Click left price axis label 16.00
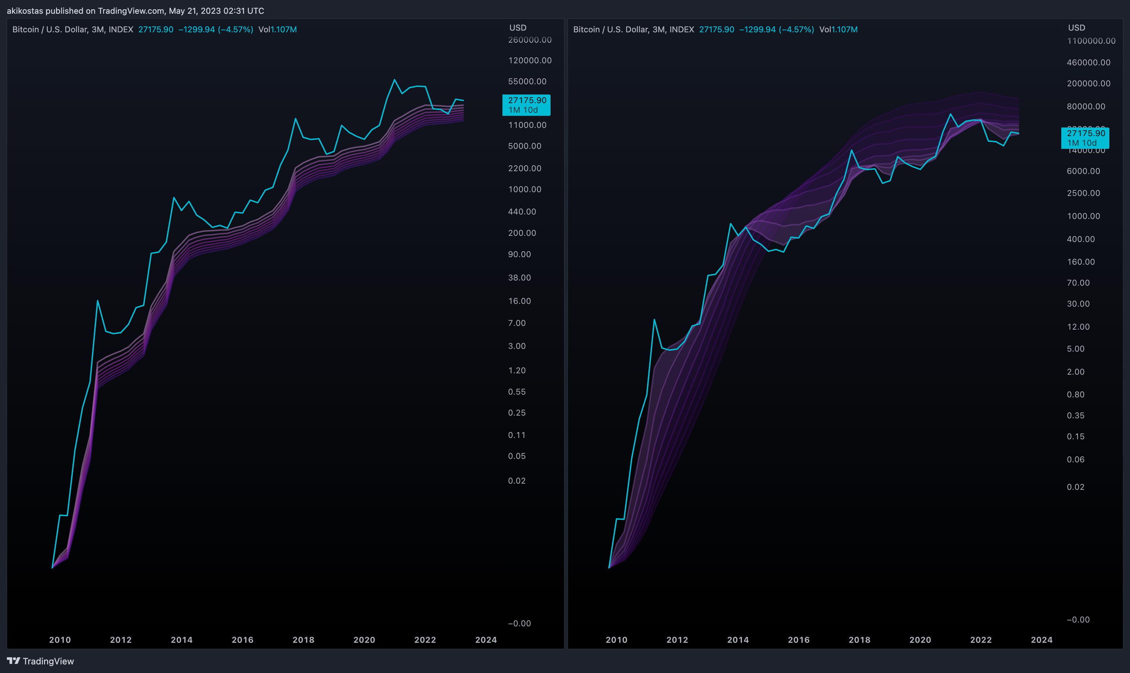Viewport: 1130px width, 673px height. pyautogui.click(x=519, y=301)
